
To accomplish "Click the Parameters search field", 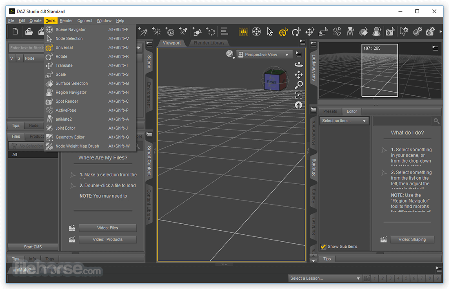I will (402, 121).
